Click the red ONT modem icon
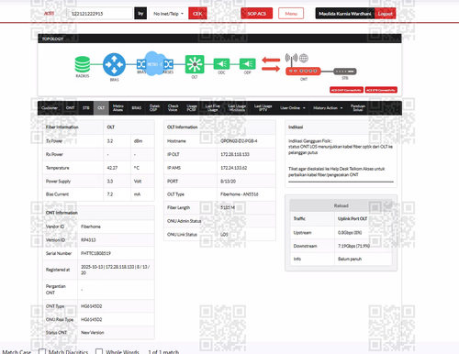 pos(303,72)
